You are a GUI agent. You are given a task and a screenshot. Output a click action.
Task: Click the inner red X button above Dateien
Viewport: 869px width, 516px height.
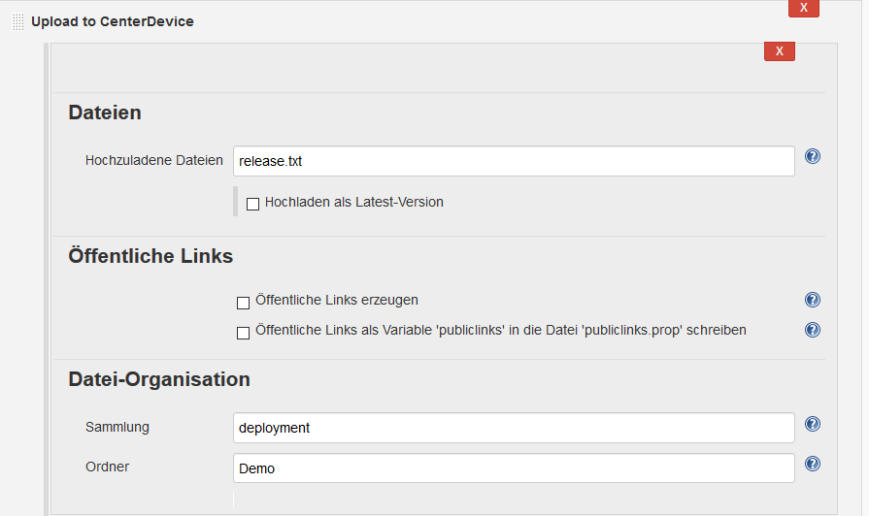point(779,51)
